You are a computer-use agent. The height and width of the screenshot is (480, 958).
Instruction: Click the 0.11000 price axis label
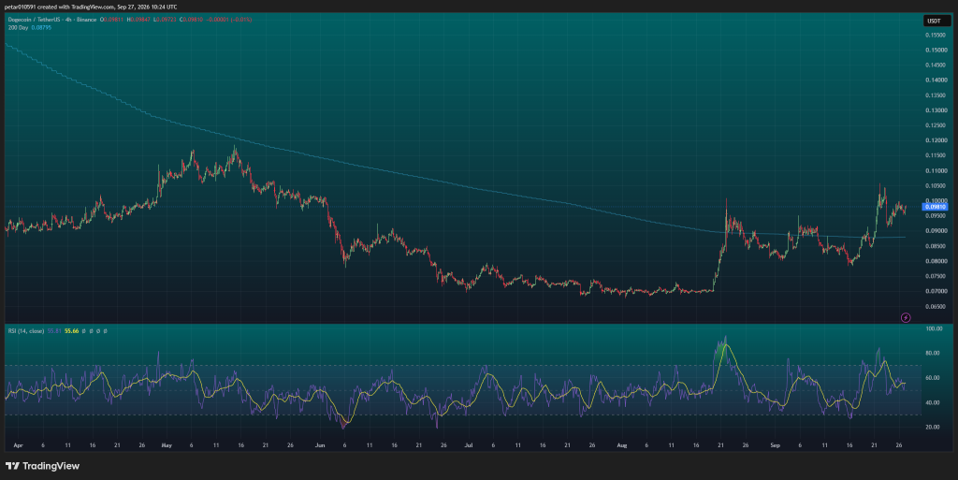(936, 171)
